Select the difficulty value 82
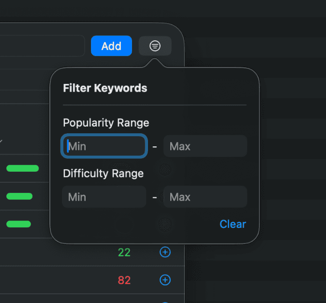This screenshot has width=326, height=303. pyautogui.click(x=124, y=280)
